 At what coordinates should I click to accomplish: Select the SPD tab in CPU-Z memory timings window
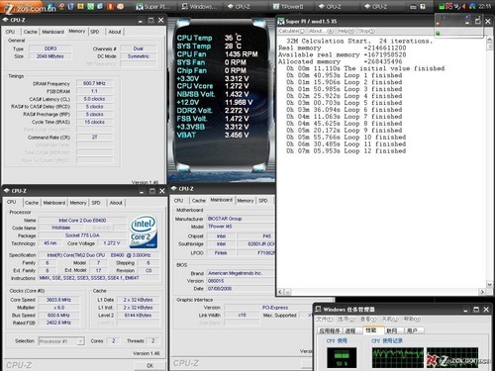pyautogui.click(x=95, y=32)
